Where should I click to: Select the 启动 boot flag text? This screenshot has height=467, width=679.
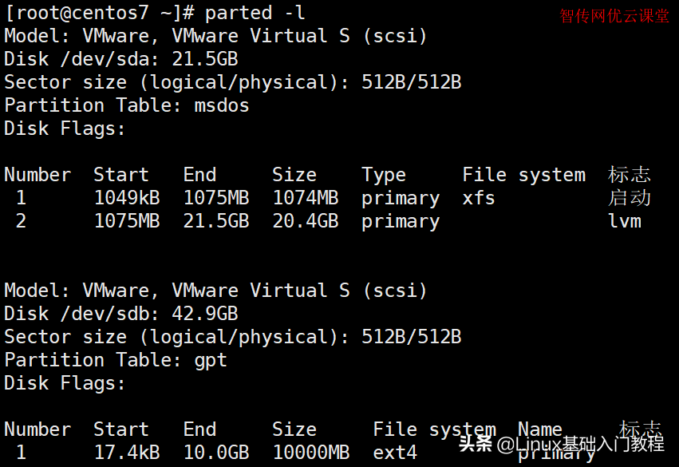[x=628, y=197]
